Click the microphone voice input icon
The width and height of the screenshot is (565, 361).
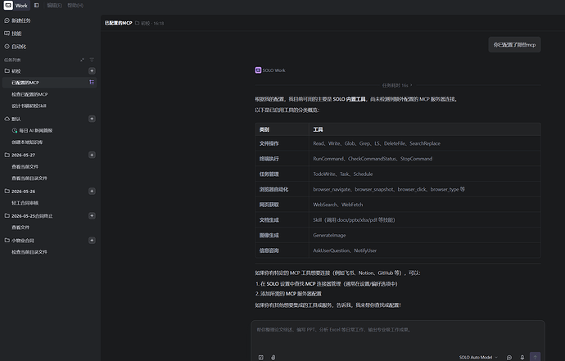522,358
